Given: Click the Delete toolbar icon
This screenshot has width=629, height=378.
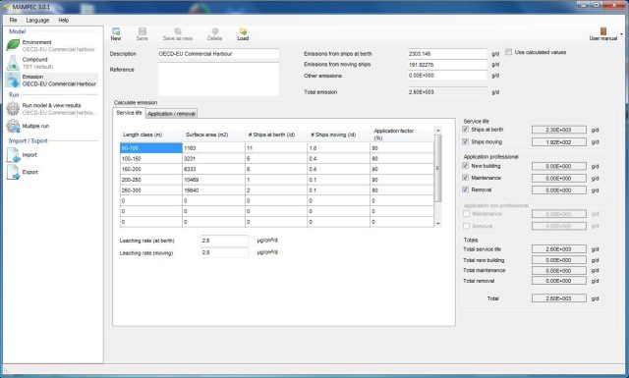Looking at the screenshot, I should tap(215, 31).
